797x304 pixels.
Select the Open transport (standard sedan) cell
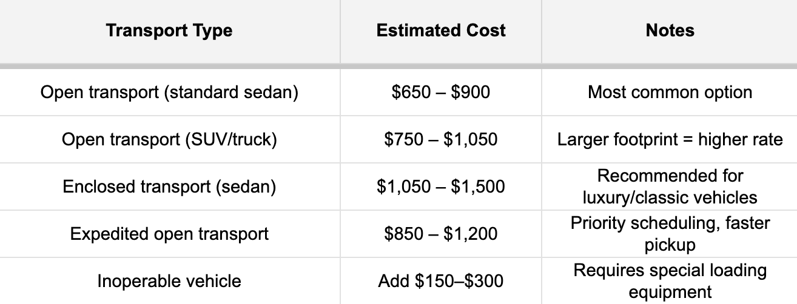[169, 93]
